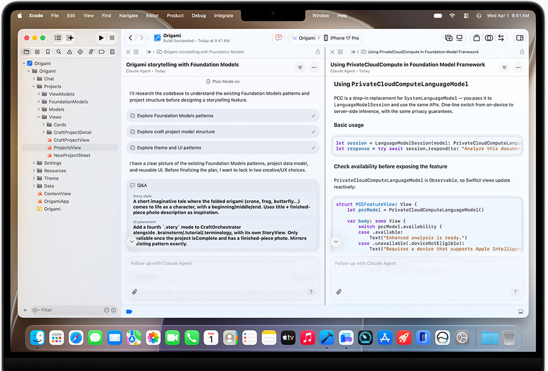Viewport: 548px width, 371px height.
Task: Open the Find navigator magnifier icon
Action: (59, 52)
